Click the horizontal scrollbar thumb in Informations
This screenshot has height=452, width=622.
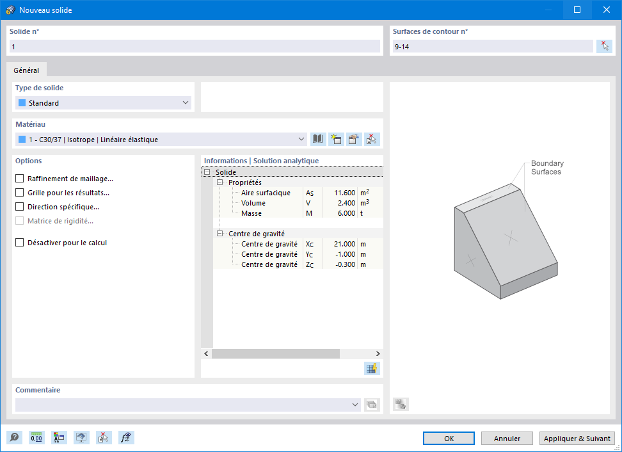[276, 353]
